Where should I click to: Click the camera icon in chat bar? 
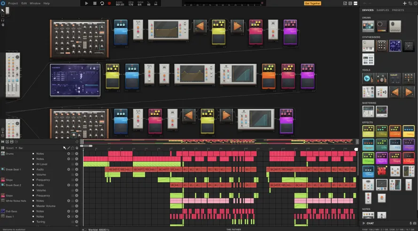(x=415, y=224)
